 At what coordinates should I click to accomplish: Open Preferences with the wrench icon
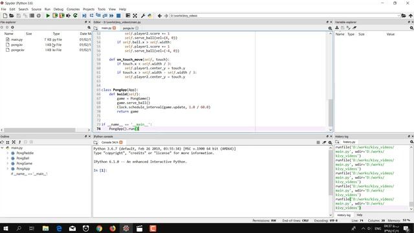[143, 16]
